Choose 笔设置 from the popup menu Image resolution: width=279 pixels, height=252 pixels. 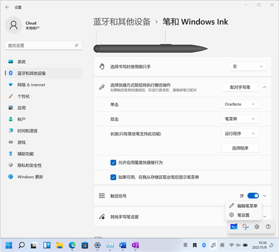243,215
